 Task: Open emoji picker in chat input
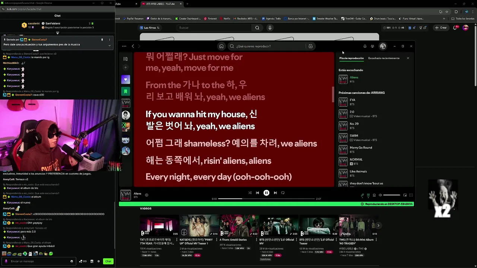pyautogui.click(x=72, y=261)
